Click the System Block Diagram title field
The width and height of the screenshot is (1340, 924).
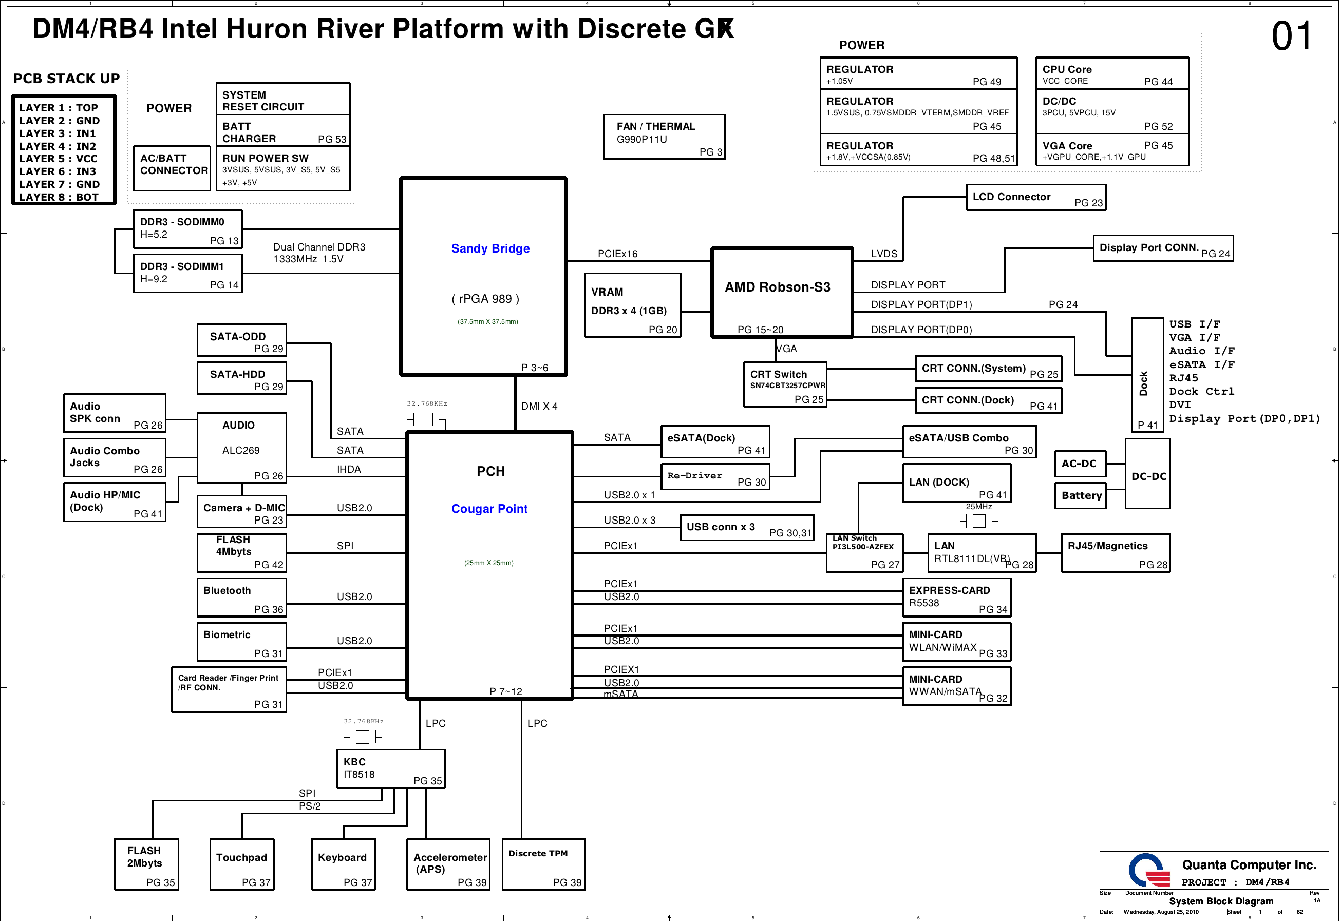[x=1221, y=902]
